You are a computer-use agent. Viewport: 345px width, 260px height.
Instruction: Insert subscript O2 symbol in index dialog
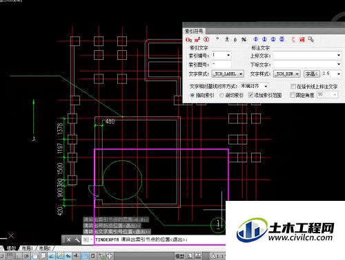[188, 40]
